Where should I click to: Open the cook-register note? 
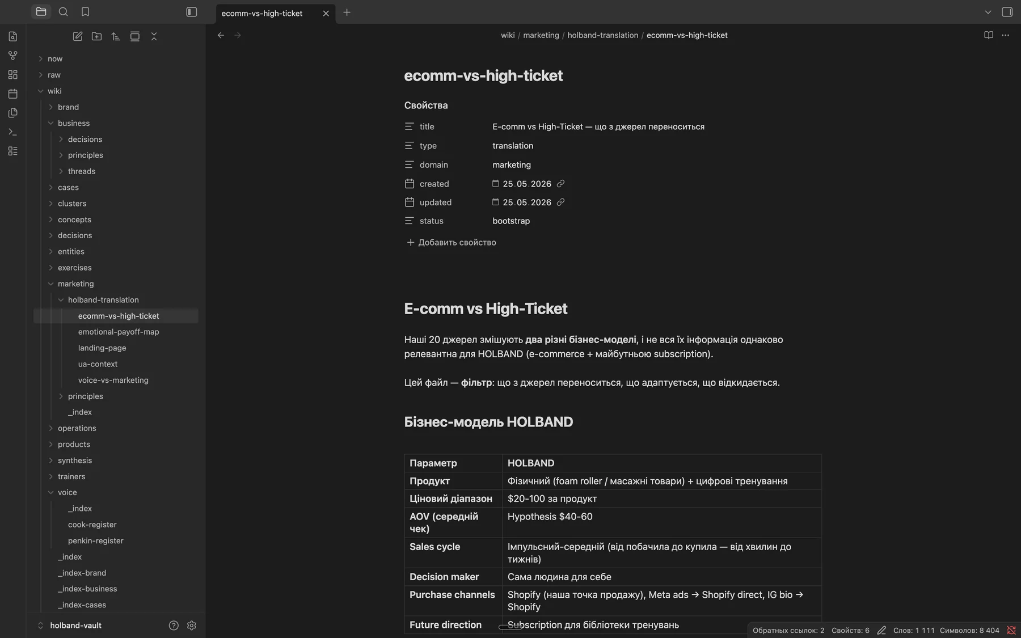pyautogui.click(x=92, y=525)
